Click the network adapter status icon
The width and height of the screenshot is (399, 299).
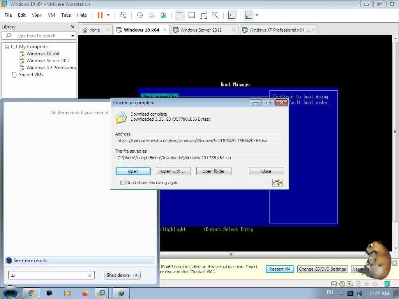pos(350,284)
